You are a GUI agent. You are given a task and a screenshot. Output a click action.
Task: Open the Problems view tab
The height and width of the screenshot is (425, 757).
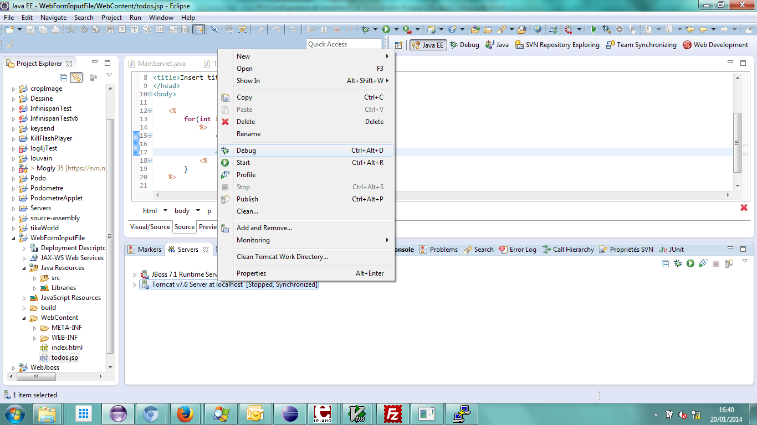[439, 250]
